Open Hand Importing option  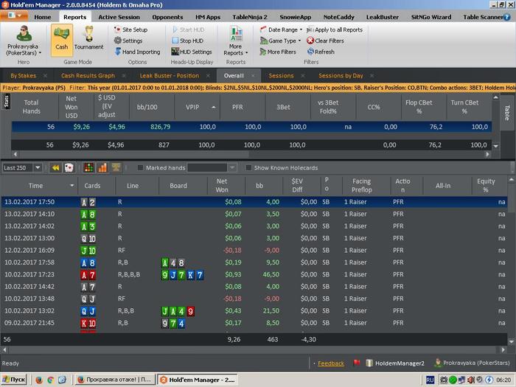click(137, 52)
